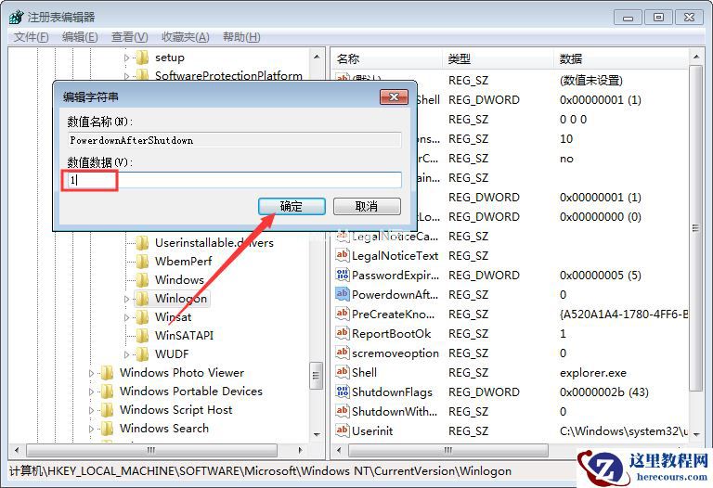Click the setup folder icon
The image size is (713, 488).
(x=142, y=58)
